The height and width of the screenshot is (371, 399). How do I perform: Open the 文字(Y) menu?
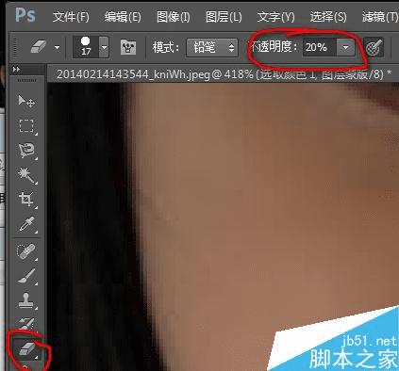275,17
